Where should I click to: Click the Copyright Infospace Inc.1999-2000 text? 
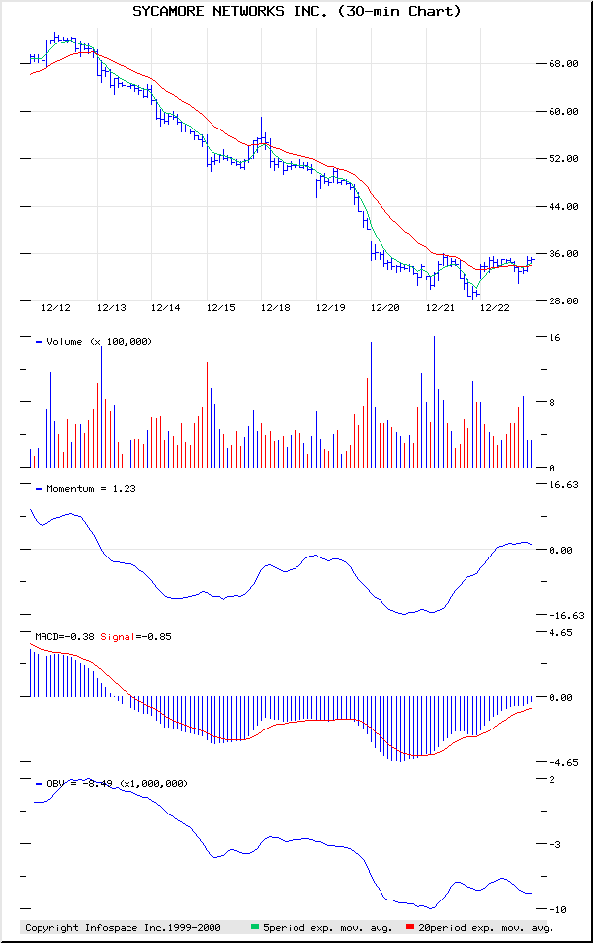[x=123, y=927]
